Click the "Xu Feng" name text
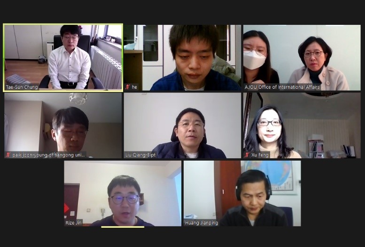 [260, 155]
